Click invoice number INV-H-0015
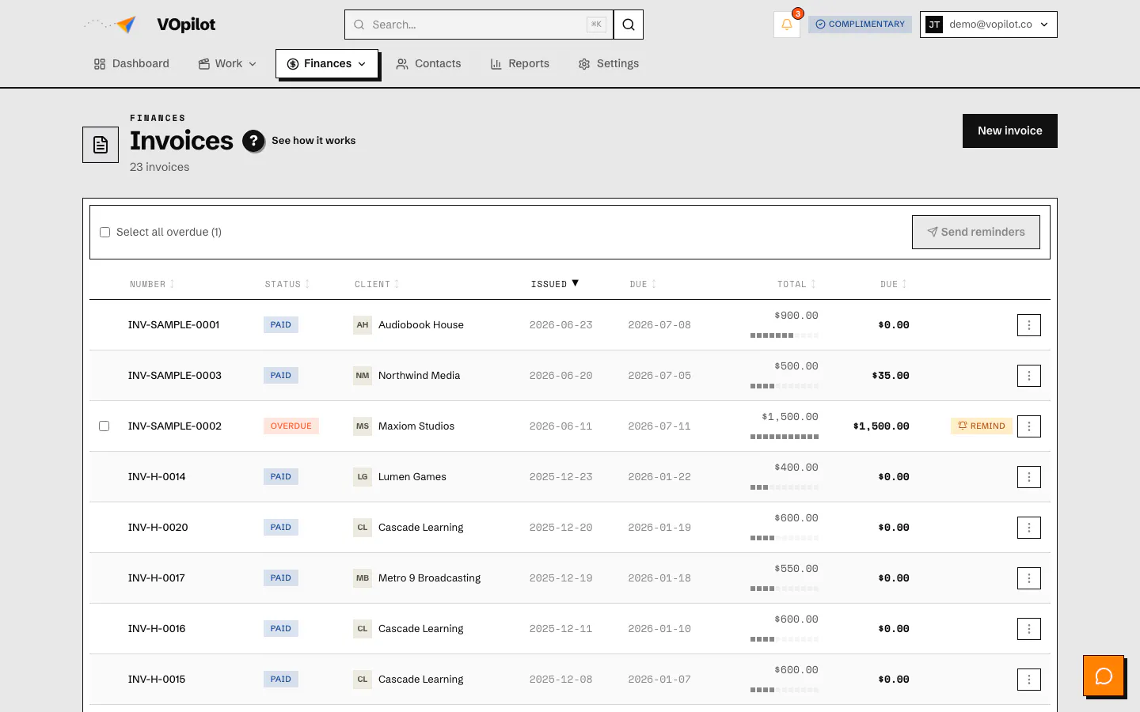The image size is (1140, 712). coord(157,680)
